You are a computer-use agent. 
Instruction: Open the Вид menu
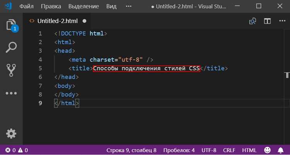111,6
